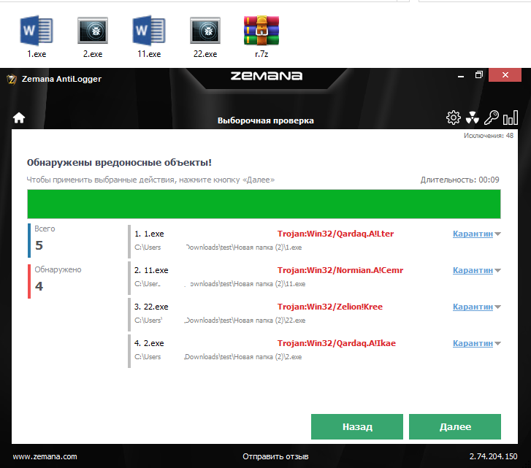Viewport: 531px width, 468px height.
Task: Click the Длительность: 00:09 label
Action: pos(459,180)
